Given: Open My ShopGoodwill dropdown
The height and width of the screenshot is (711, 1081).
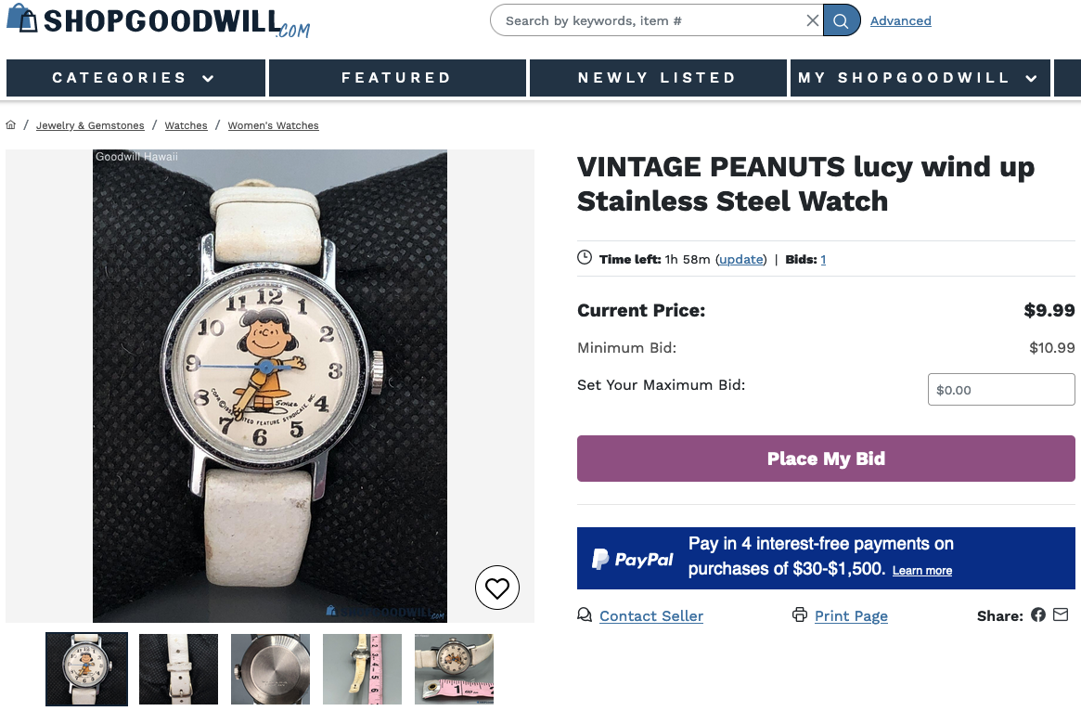Looking at the screenshot, I should point(920,78).
